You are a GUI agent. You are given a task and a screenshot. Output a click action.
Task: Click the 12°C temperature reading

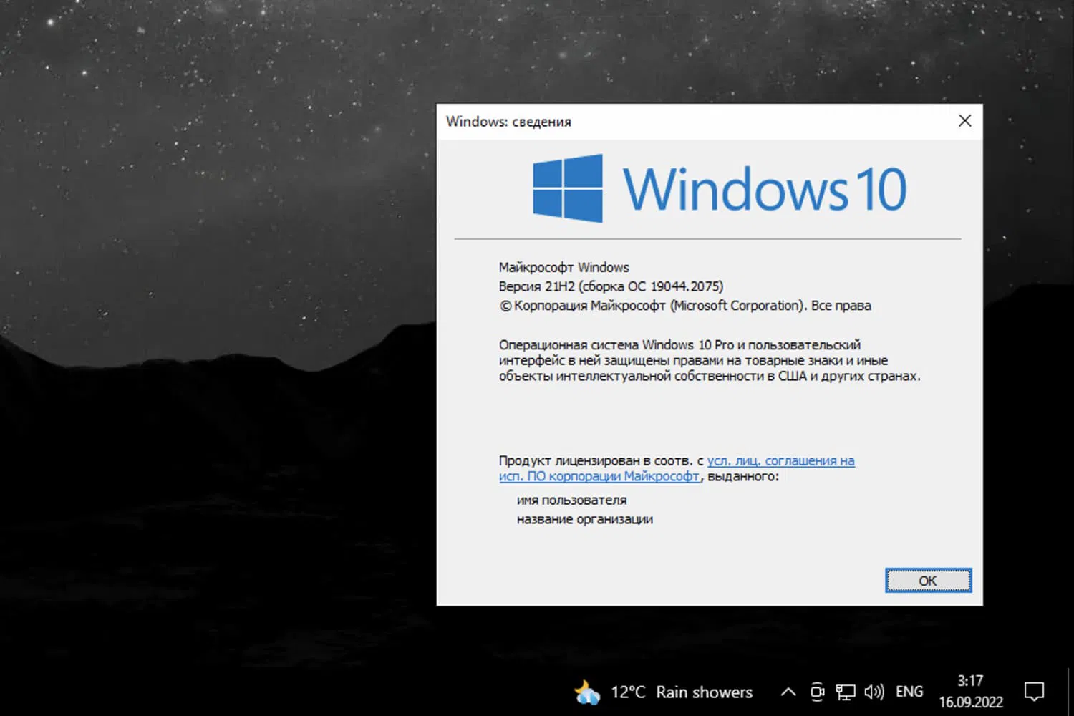626,692
